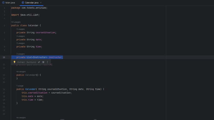Click 'this.time = time;' statement

point(32,100)
